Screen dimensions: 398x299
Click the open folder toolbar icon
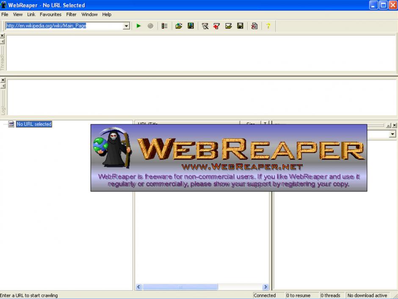[179, 26]
